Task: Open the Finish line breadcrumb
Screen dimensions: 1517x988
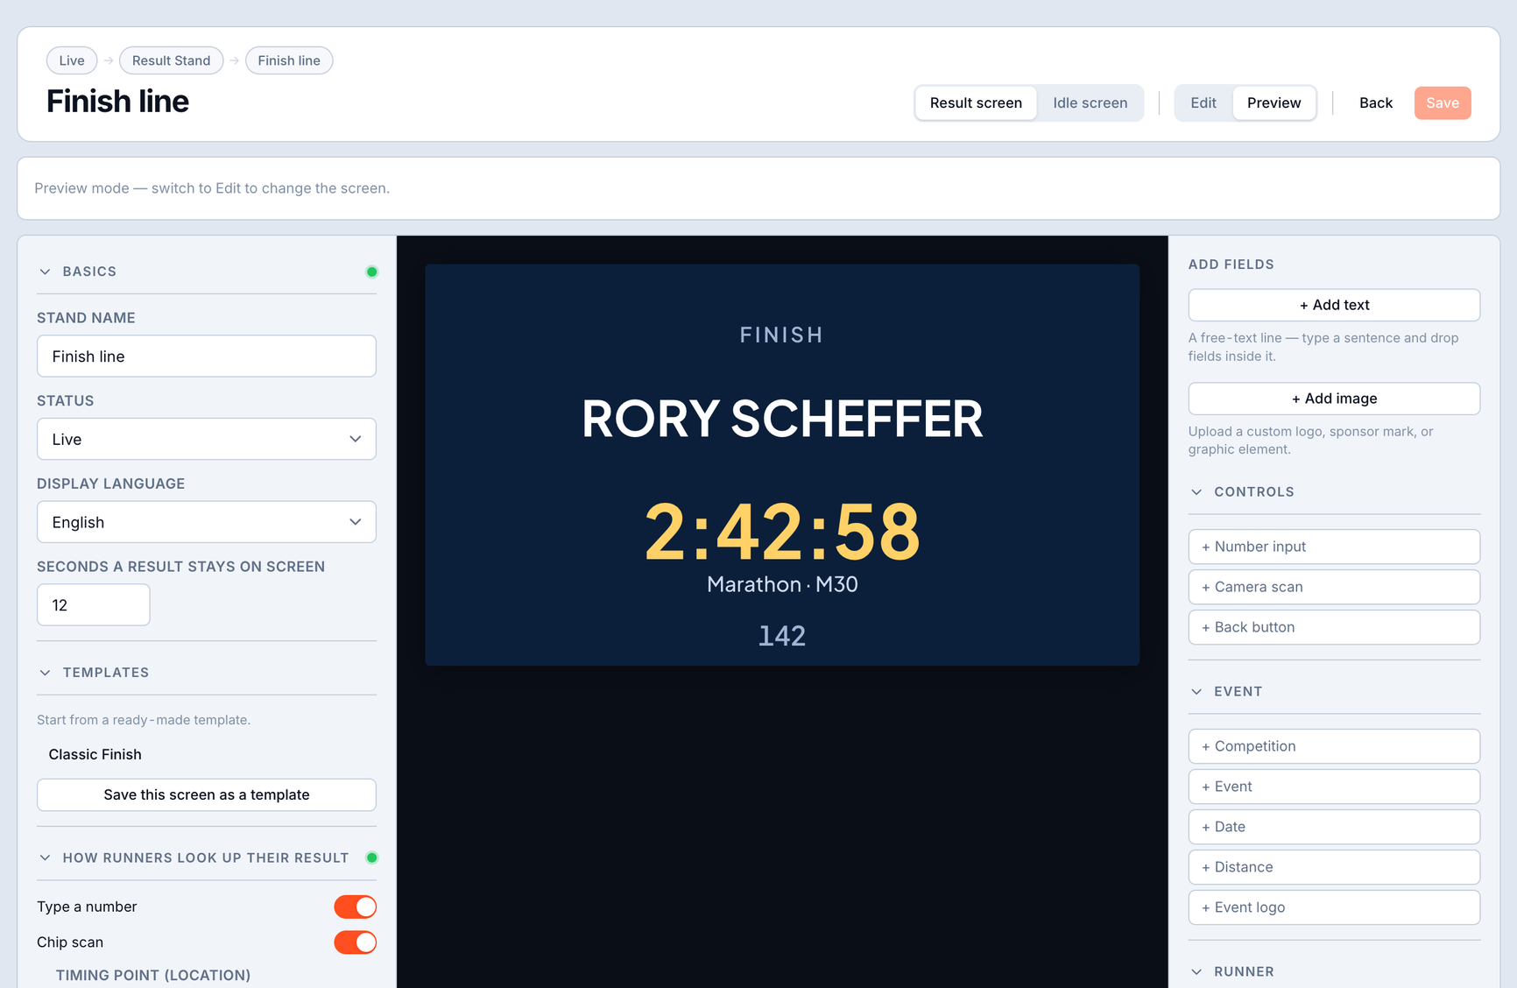Action: click(289, 60)
